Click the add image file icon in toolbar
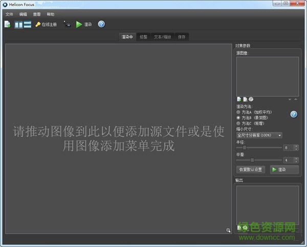Image resolution: width=307 pixels, height=247 pixels. (8, 24)
